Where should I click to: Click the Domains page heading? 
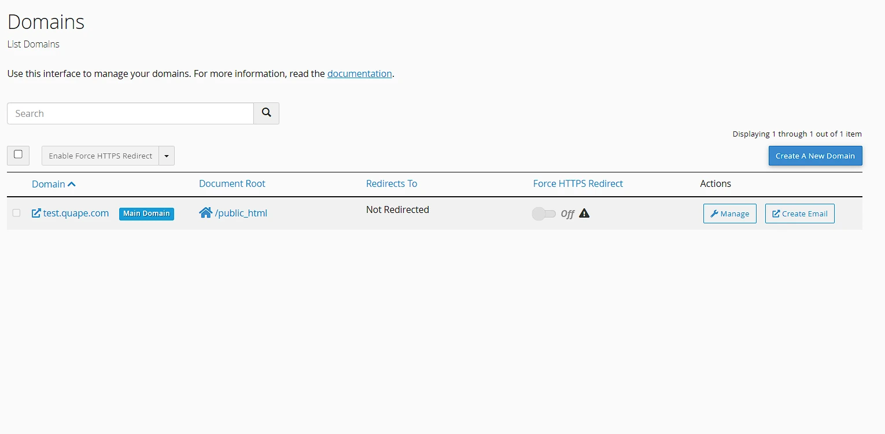pyautogui.click(x=46, y=22)
